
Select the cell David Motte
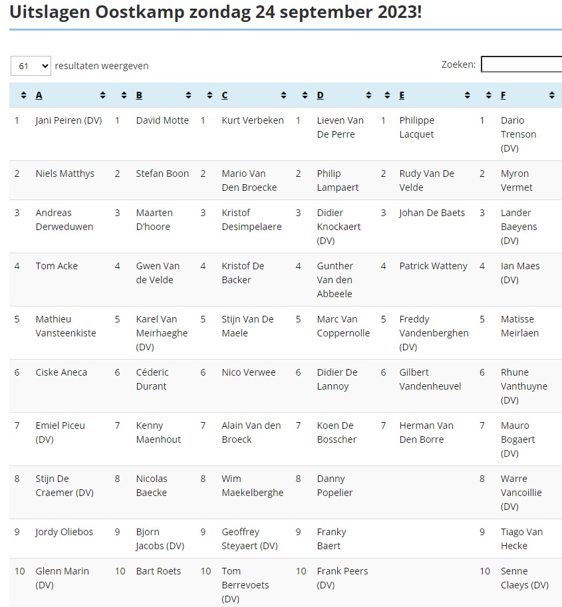pyautogui.click(x=162, y=120)
